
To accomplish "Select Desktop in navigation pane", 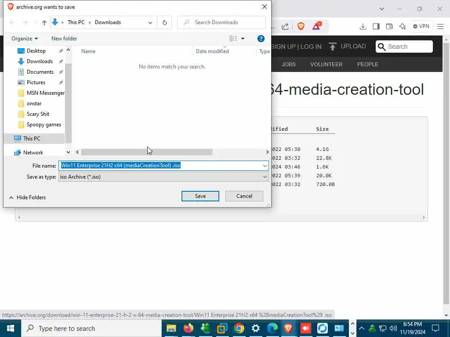I will (36, 51).
